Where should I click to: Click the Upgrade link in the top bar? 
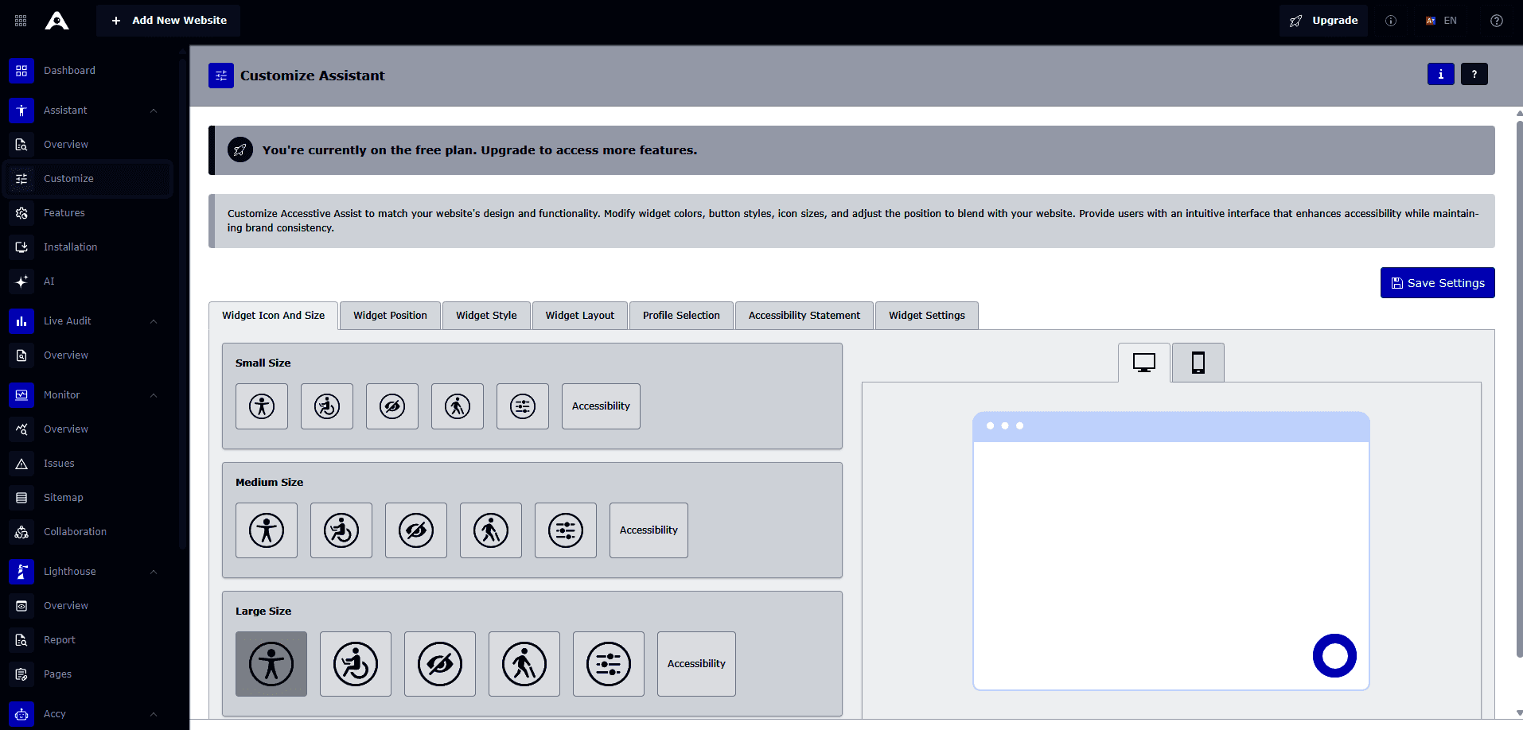(x=1323, y=20)
